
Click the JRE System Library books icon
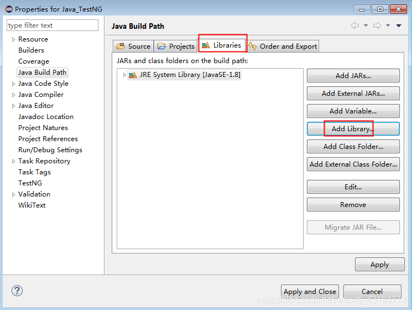click(x=133, y=75)
